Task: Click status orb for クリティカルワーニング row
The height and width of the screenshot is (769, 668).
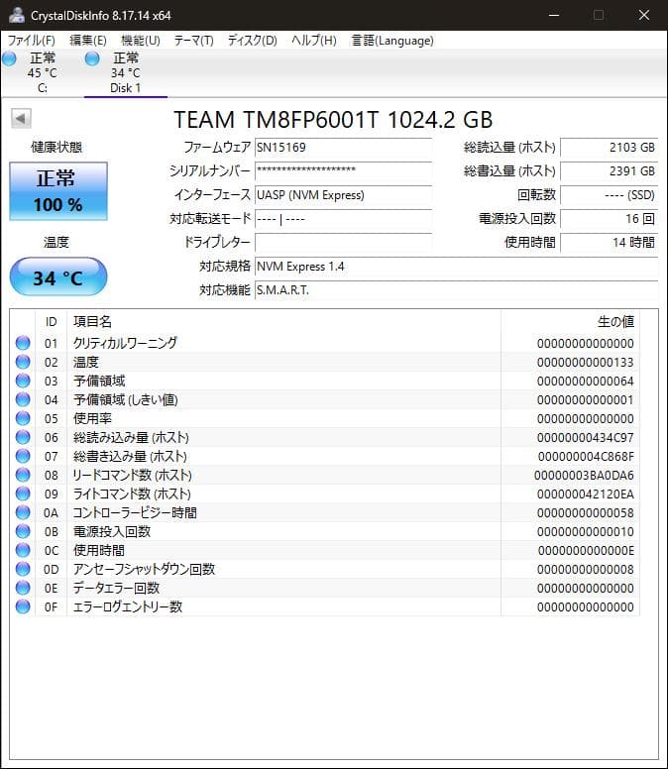Action: 23,343
